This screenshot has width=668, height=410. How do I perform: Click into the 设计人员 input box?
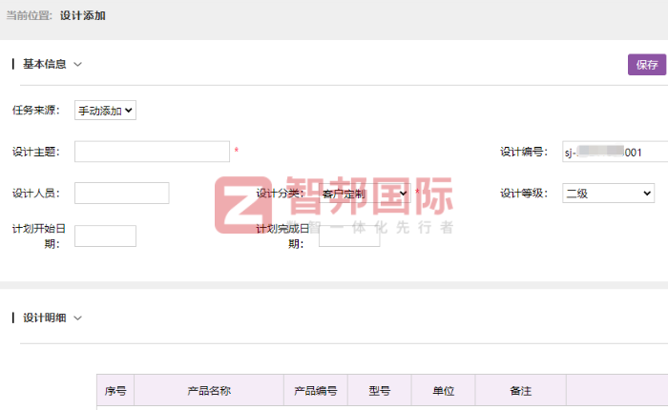pos(121,194)
